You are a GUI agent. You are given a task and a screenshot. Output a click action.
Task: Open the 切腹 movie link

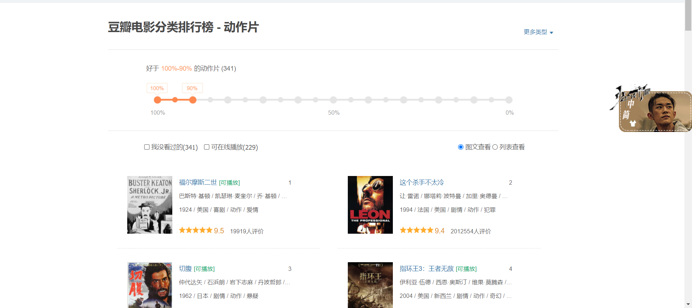pos(185,269)
